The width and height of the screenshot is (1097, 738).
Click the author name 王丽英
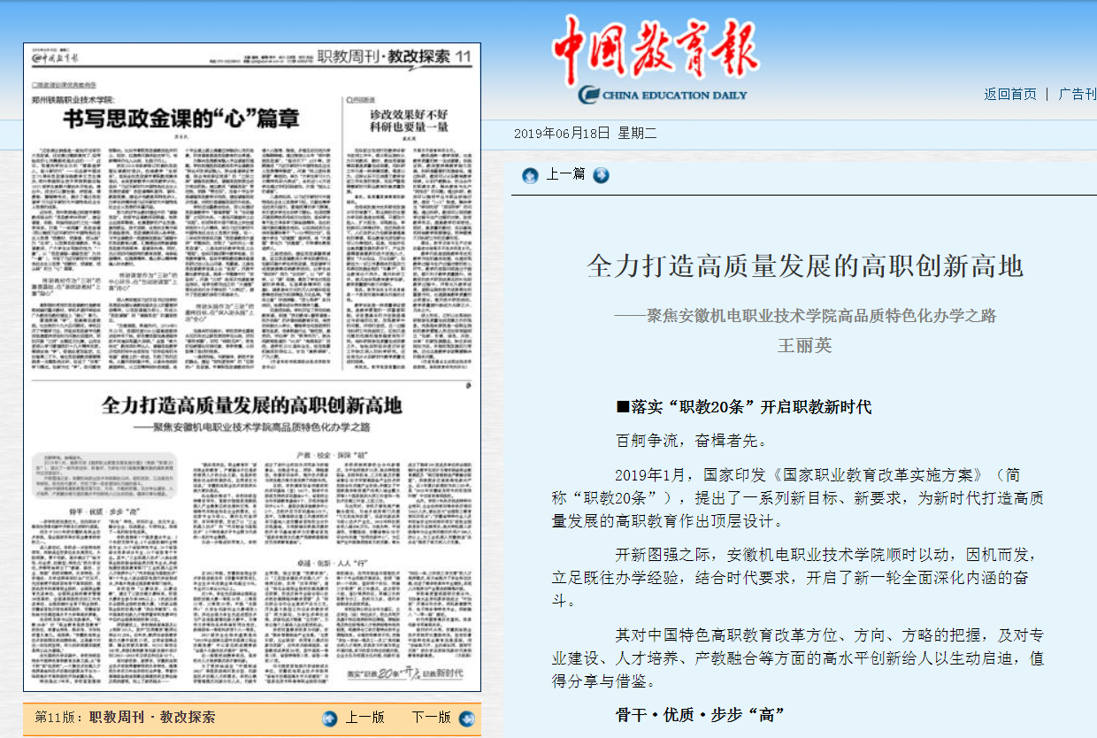click(804, 345)
